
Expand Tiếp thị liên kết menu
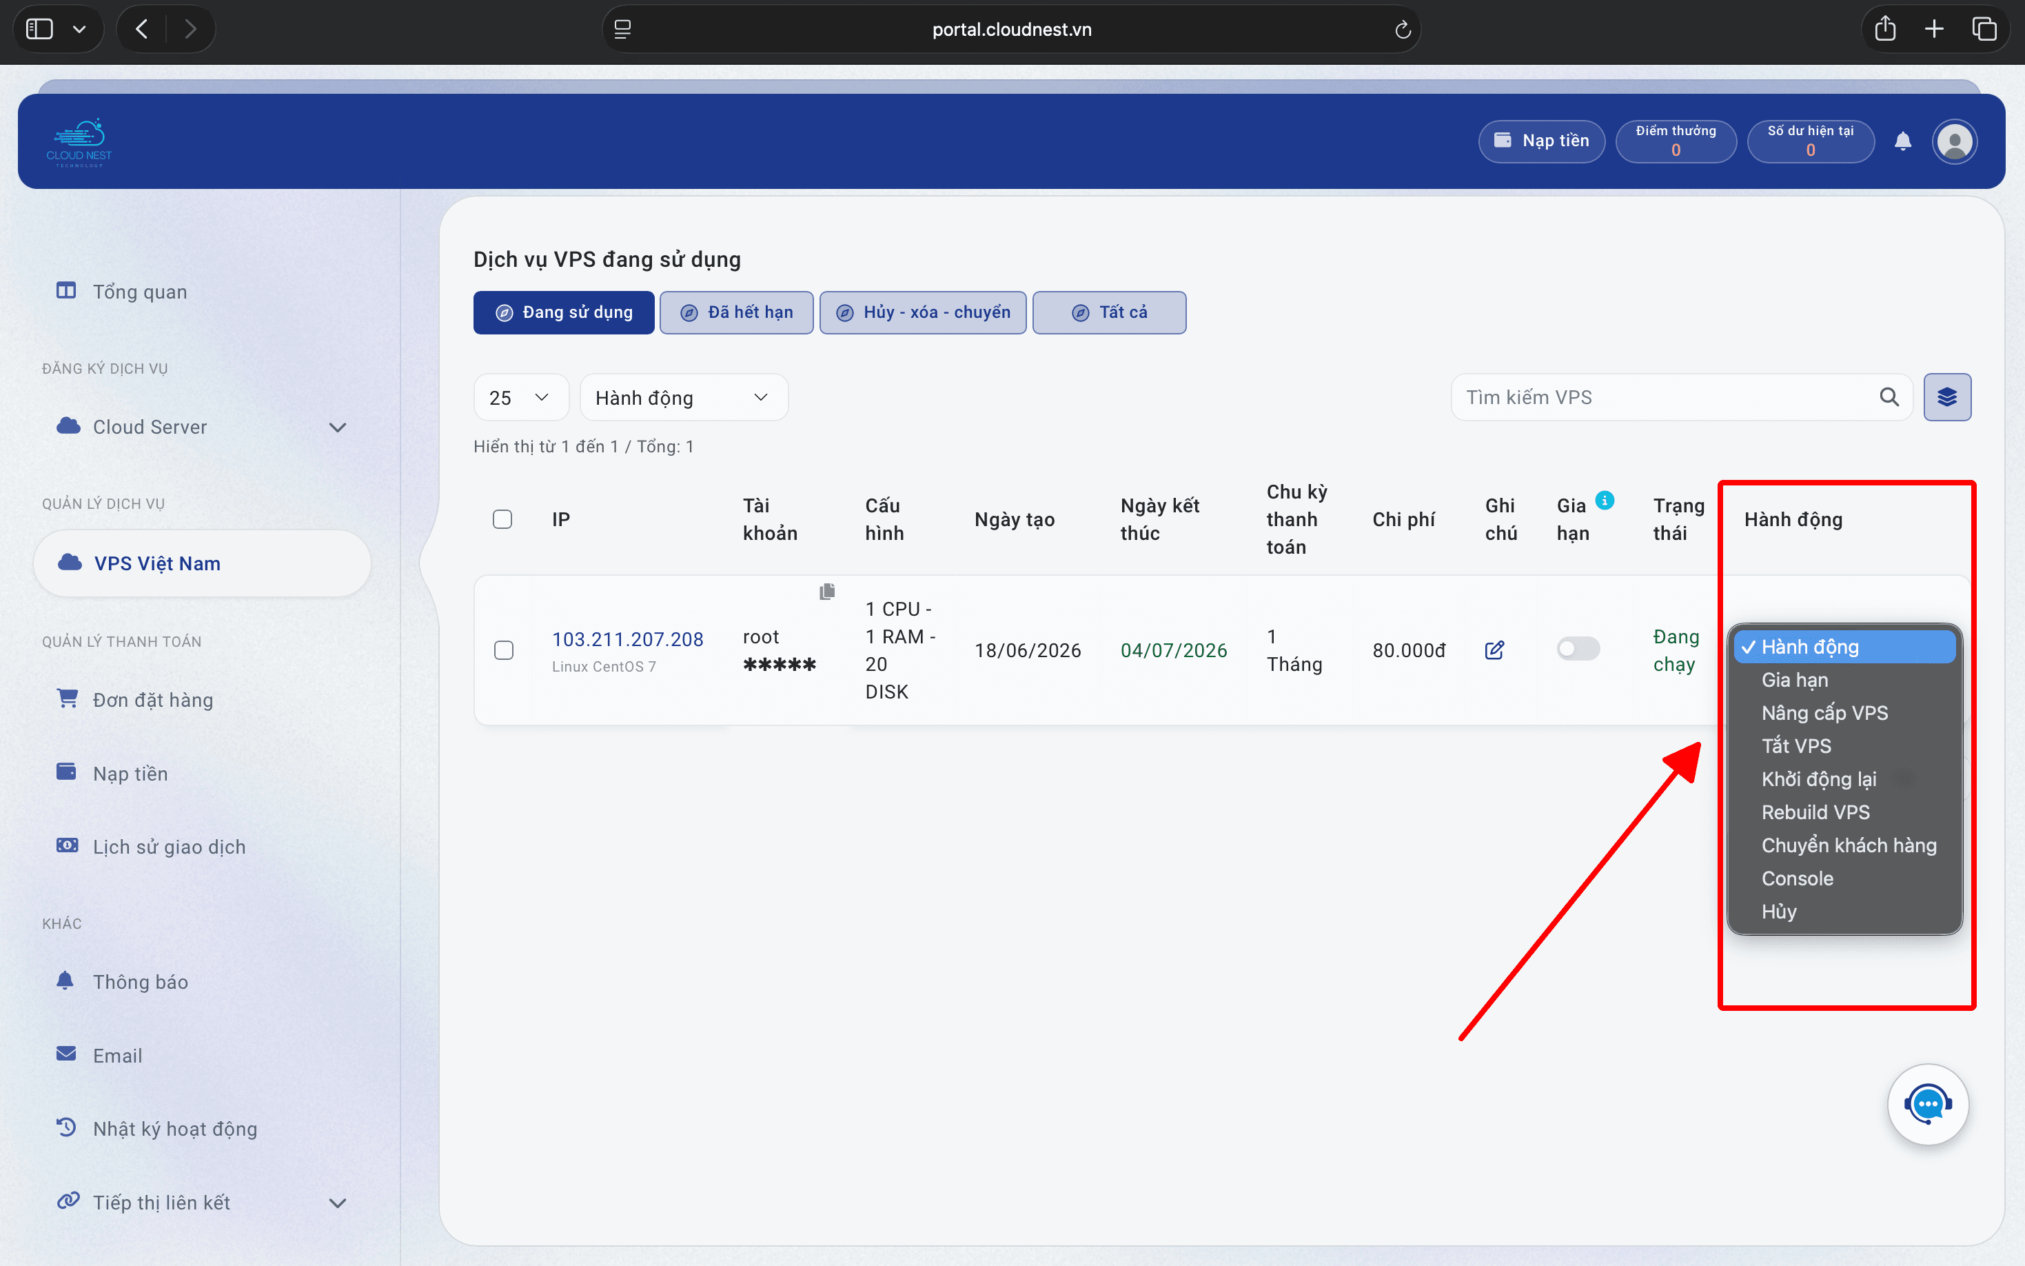click(x=202, y=1203)
